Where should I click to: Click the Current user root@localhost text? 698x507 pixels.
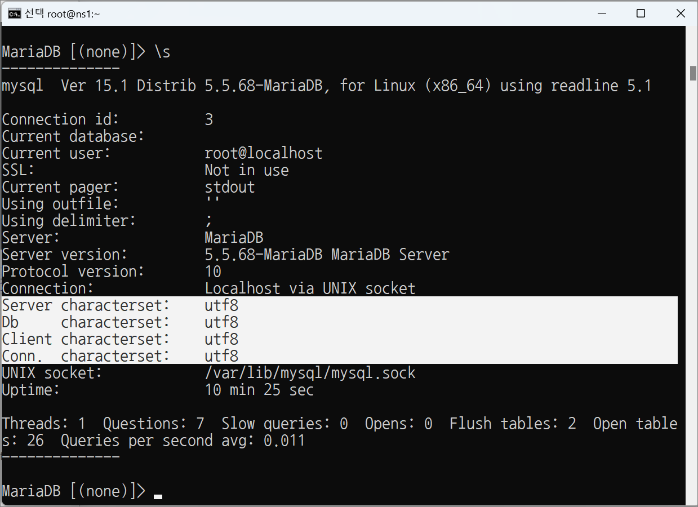[x=264, y=153]
